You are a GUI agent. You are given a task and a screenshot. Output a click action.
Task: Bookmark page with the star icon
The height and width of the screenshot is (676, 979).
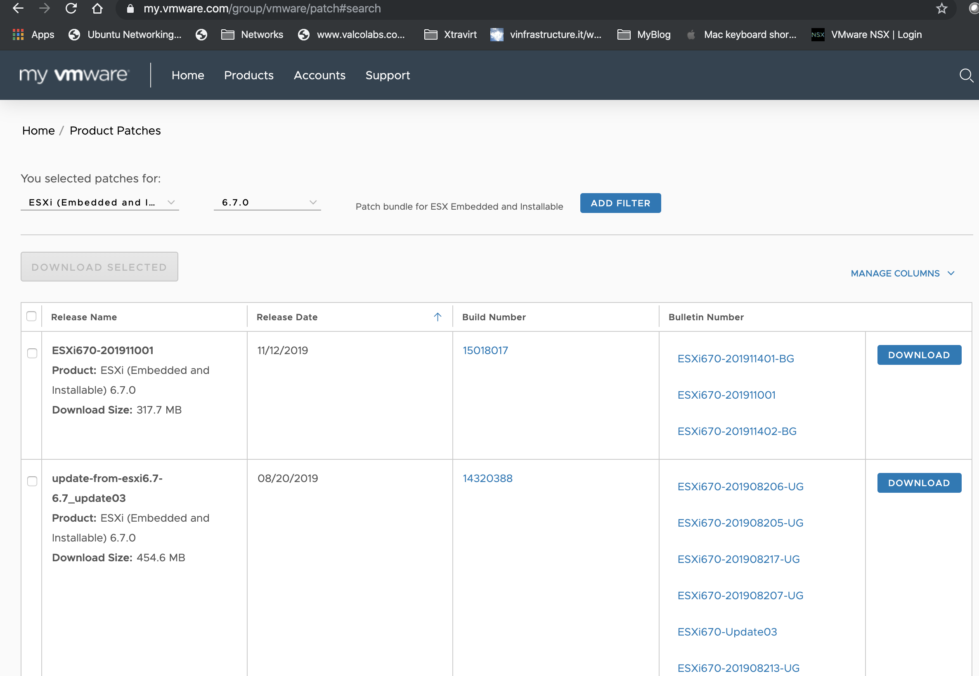tap(941, 9)
